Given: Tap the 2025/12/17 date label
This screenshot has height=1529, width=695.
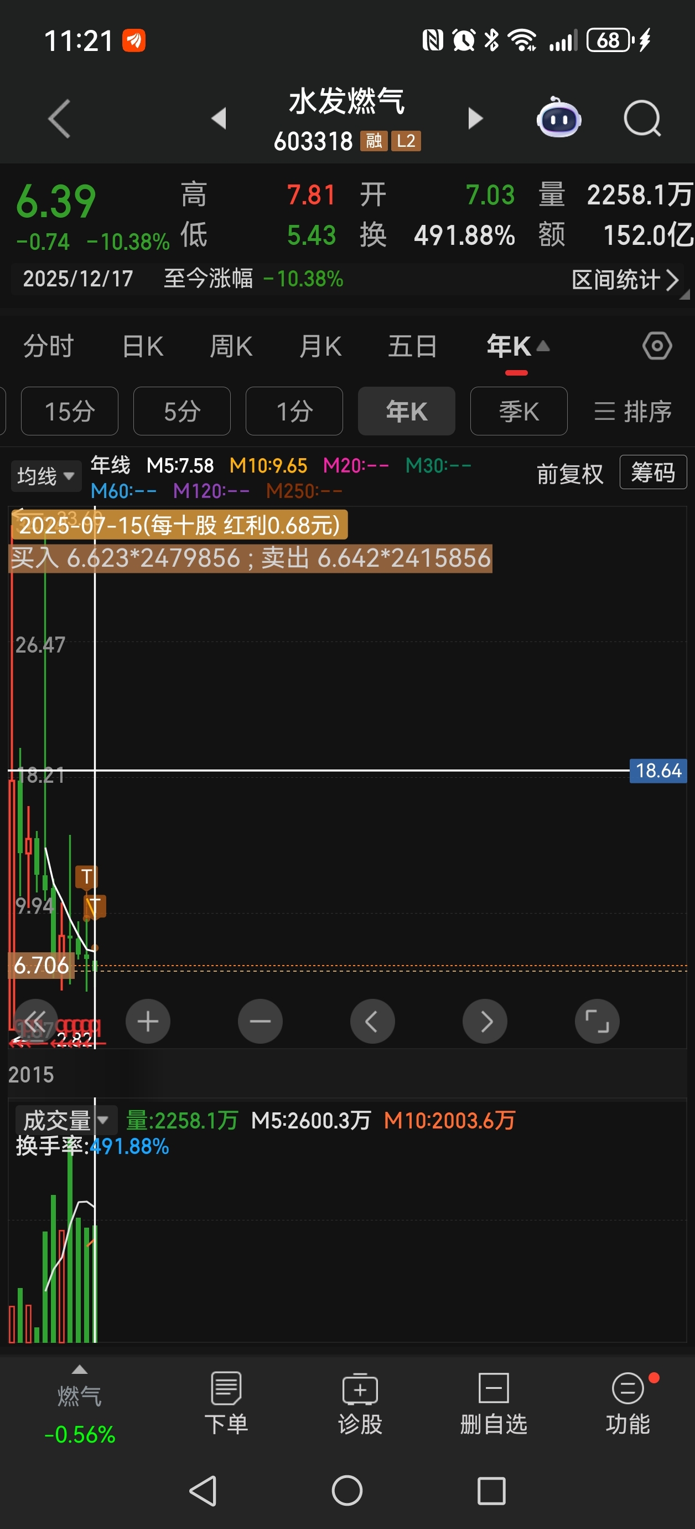Looking at the screenshot, I should (x=77, y=278).
